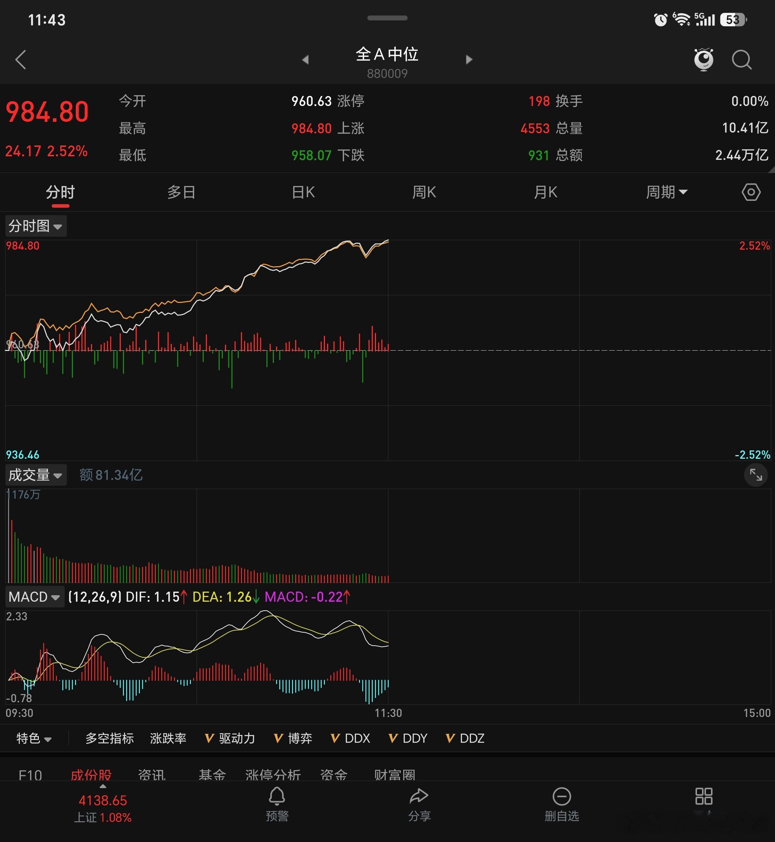Select the 博弈 indicator
The image size is (775, 842).
click(300, 738)
